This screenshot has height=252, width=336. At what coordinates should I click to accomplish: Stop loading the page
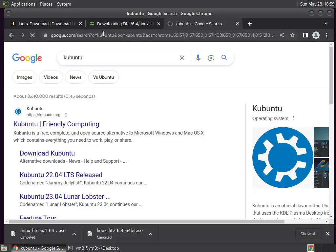coord(32,35)
